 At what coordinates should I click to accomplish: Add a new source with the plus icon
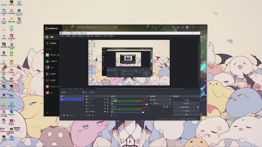tap(86, 115)
